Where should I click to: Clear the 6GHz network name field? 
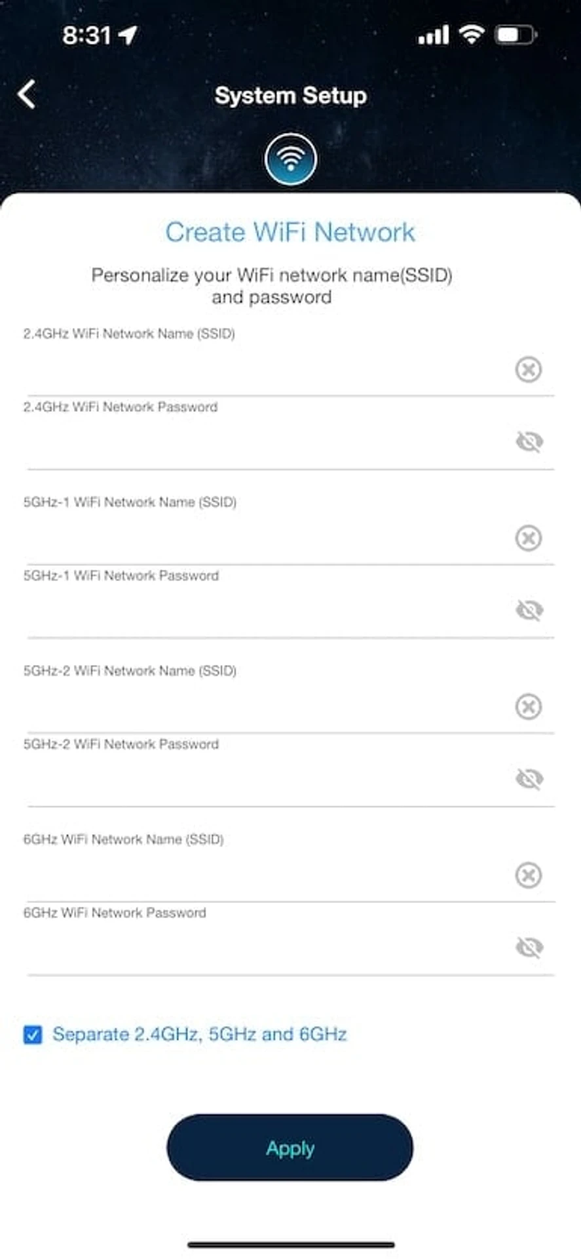[529, 875]
